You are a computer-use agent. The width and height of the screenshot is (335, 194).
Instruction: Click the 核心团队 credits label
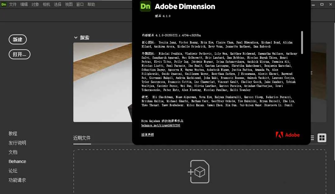[149, 43]
